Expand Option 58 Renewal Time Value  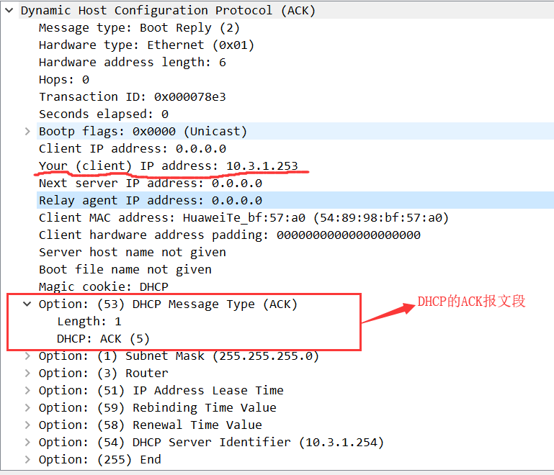[27, 425]
